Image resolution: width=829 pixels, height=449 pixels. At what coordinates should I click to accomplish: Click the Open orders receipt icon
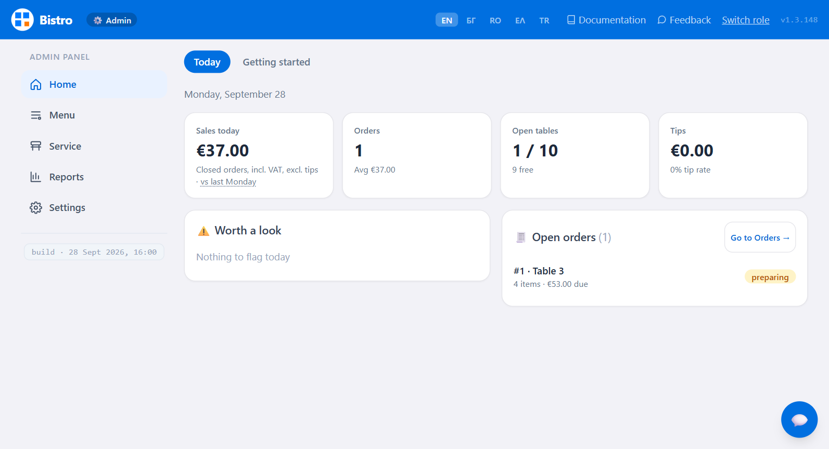[520, 237]
